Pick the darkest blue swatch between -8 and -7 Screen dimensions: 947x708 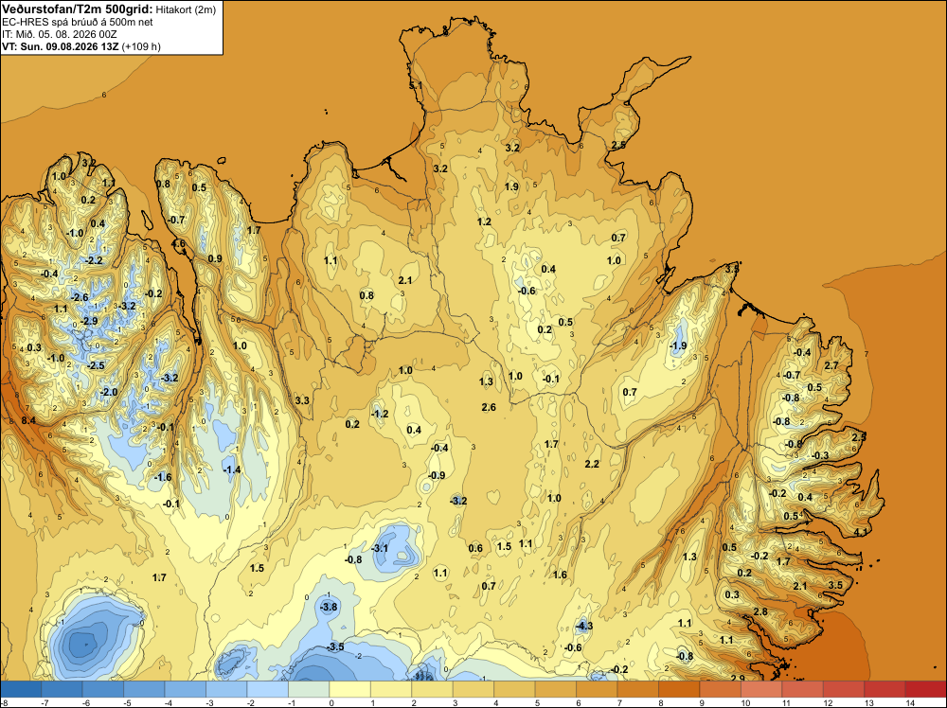click(21, 689)
